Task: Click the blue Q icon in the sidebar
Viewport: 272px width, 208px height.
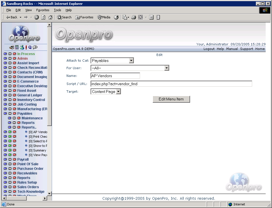Action: coord(30,47)
